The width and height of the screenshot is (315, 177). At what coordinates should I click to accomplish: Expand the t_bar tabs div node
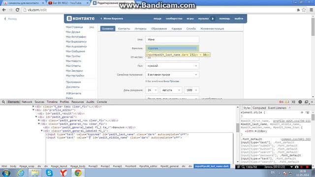pos(33,107)
